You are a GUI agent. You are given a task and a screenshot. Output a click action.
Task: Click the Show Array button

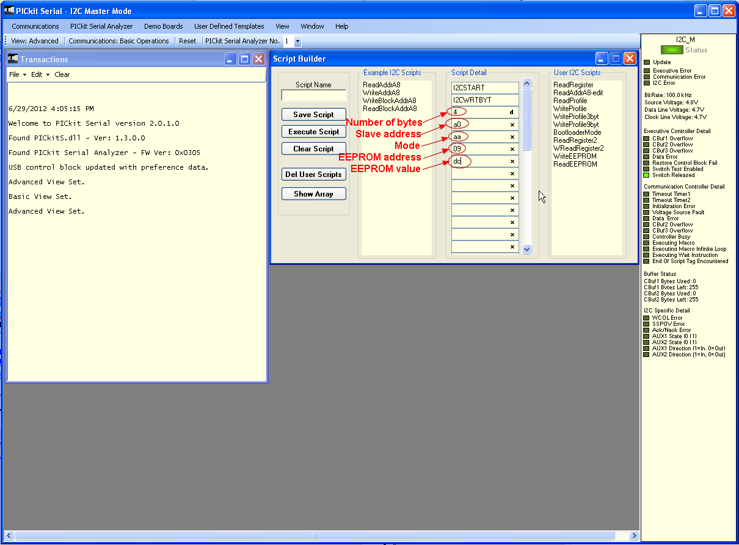tap(313, 193)
